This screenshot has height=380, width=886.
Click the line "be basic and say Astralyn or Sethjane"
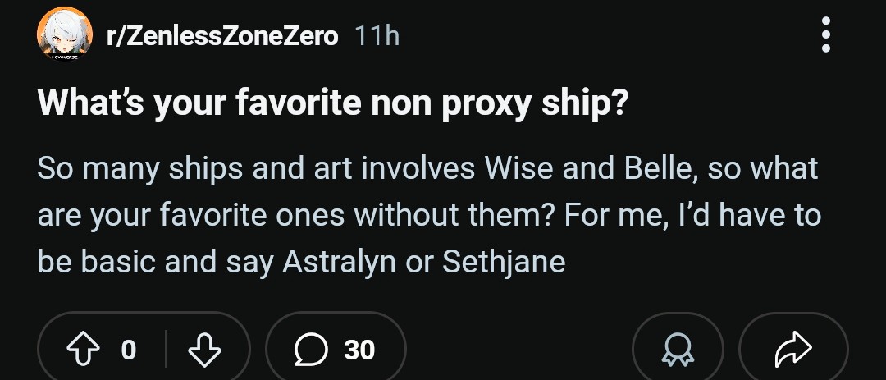(x=301, y=262)
